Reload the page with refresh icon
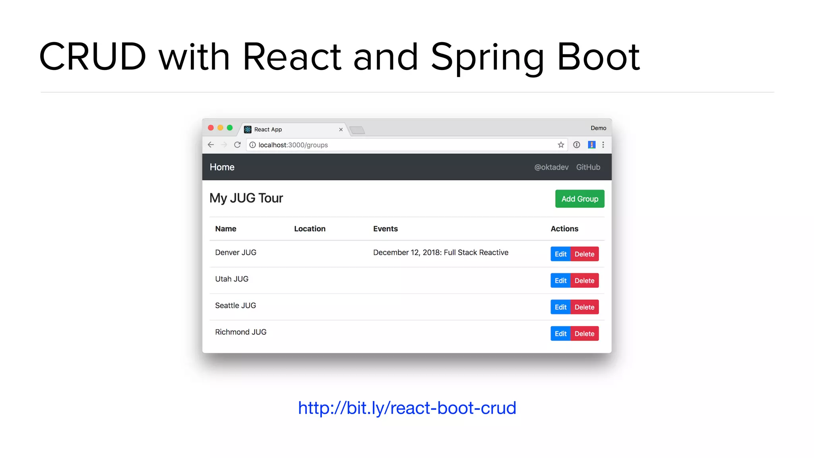Screen dimensions: 814x458 (x=237, y=145)
